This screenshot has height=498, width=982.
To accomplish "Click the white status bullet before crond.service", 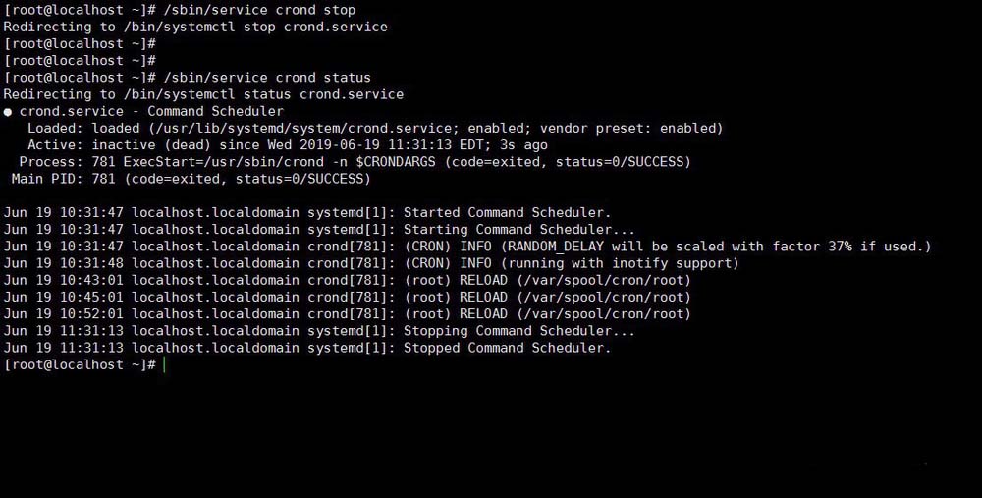I will (x=8, y=112).
